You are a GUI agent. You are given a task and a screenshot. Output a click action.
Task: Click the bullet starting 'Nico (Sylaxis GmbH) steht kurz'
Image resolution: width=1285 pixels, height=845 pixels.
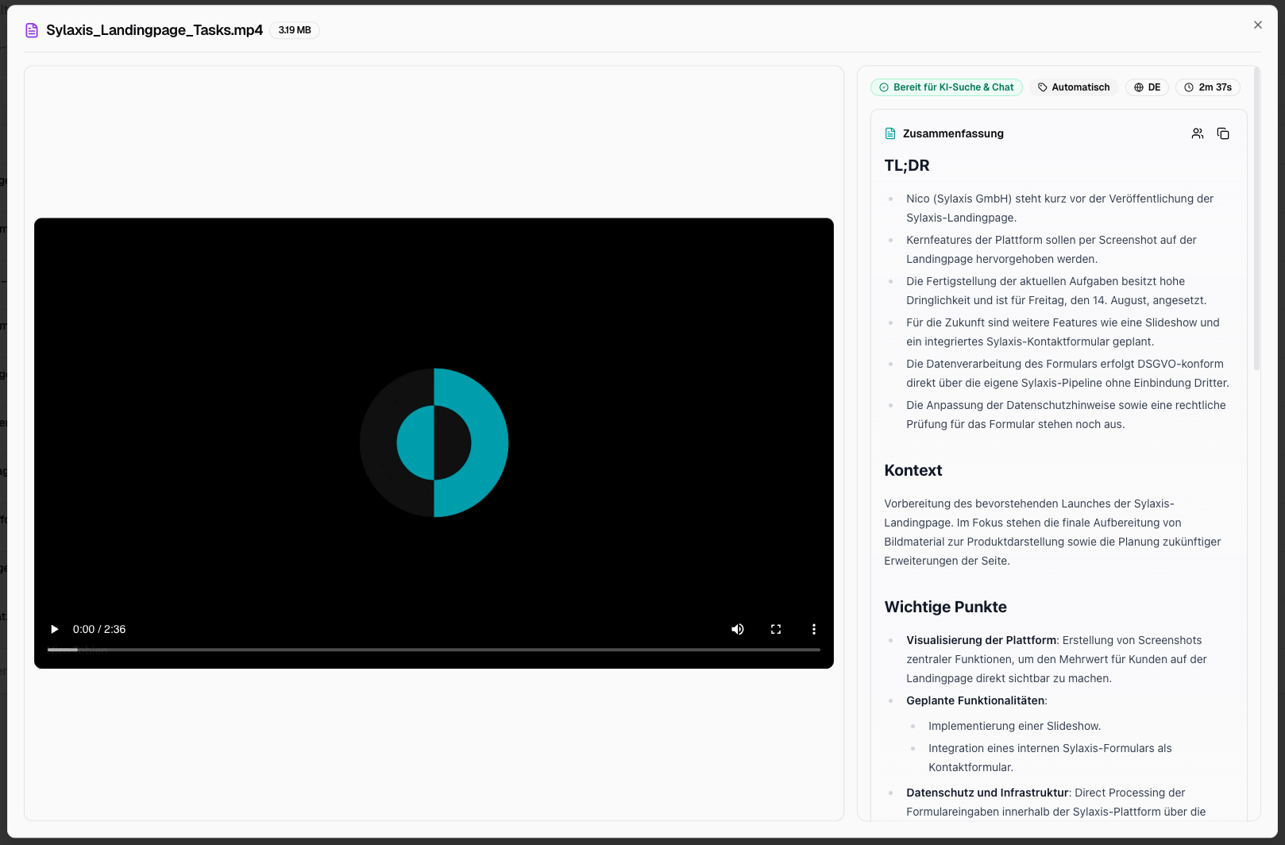1059,208
